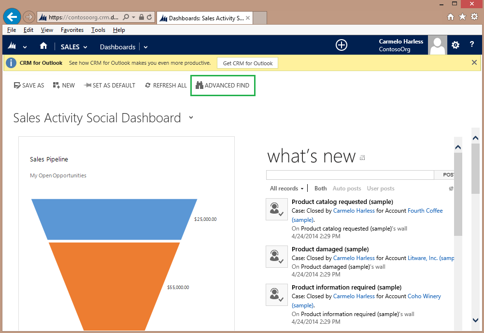Click the Refresh All toolbar button
This screenshot has height=333, width=484.
coord(166,86)
